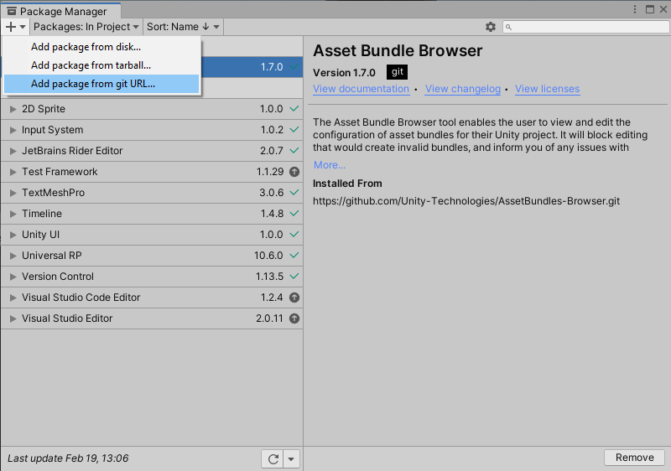
Task: Expand the Version Control package versions
Action: click(13, 277)
